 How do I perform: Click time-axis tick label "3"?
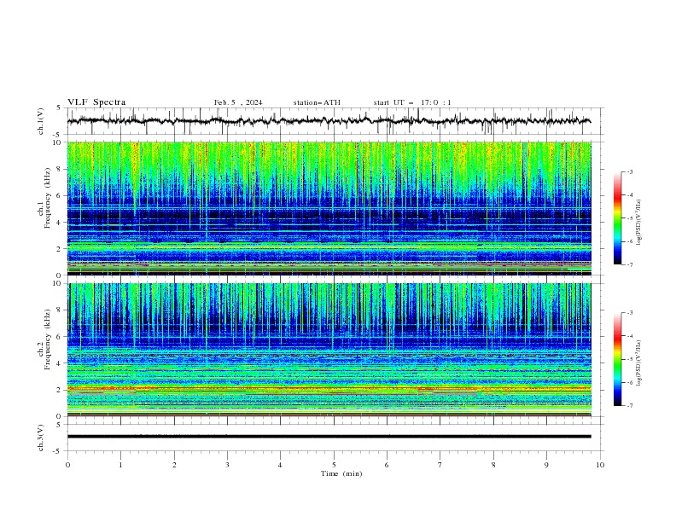[x=227, y=465]
